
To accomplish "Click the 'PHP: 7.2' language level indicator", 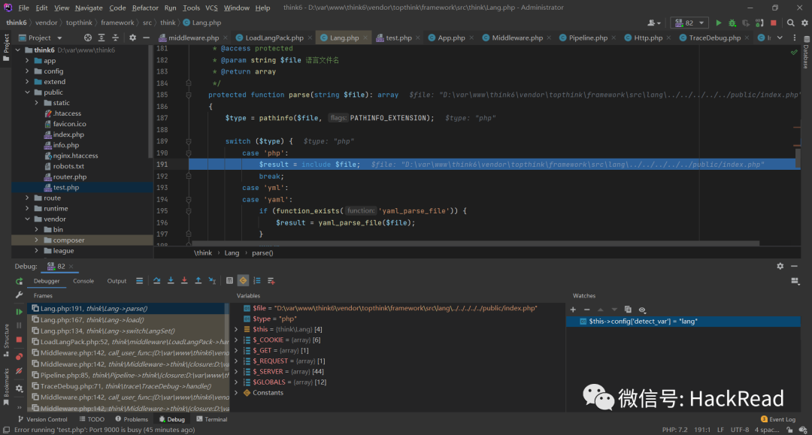I will [674, 430].
